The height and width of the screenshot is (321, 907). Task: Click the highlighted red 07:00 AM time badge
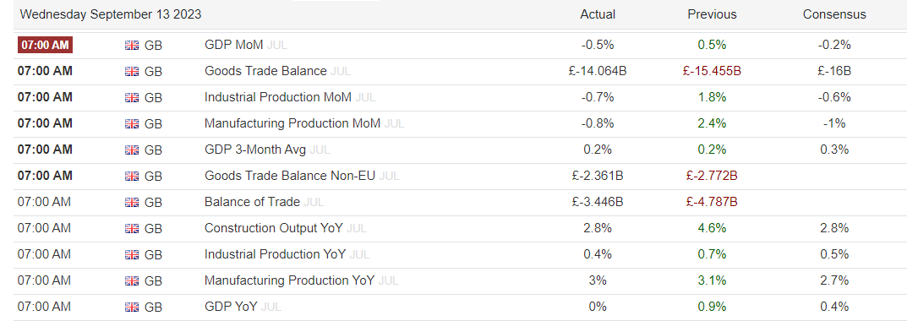(x=45, y=45)
